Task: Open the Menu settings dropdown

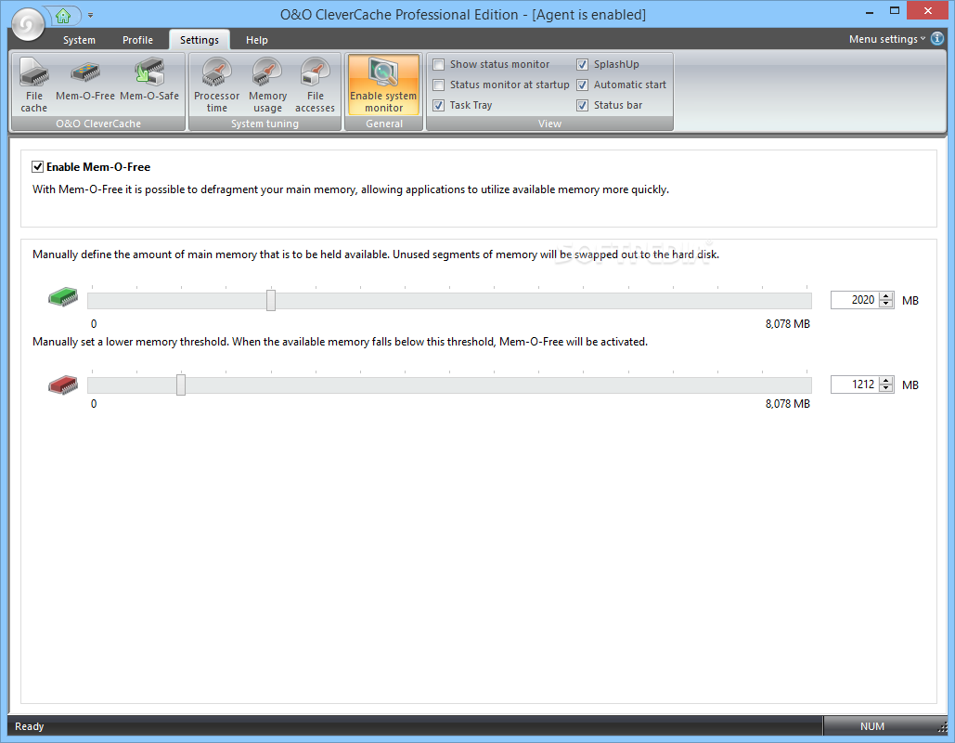Action: (x=887, y=39)
